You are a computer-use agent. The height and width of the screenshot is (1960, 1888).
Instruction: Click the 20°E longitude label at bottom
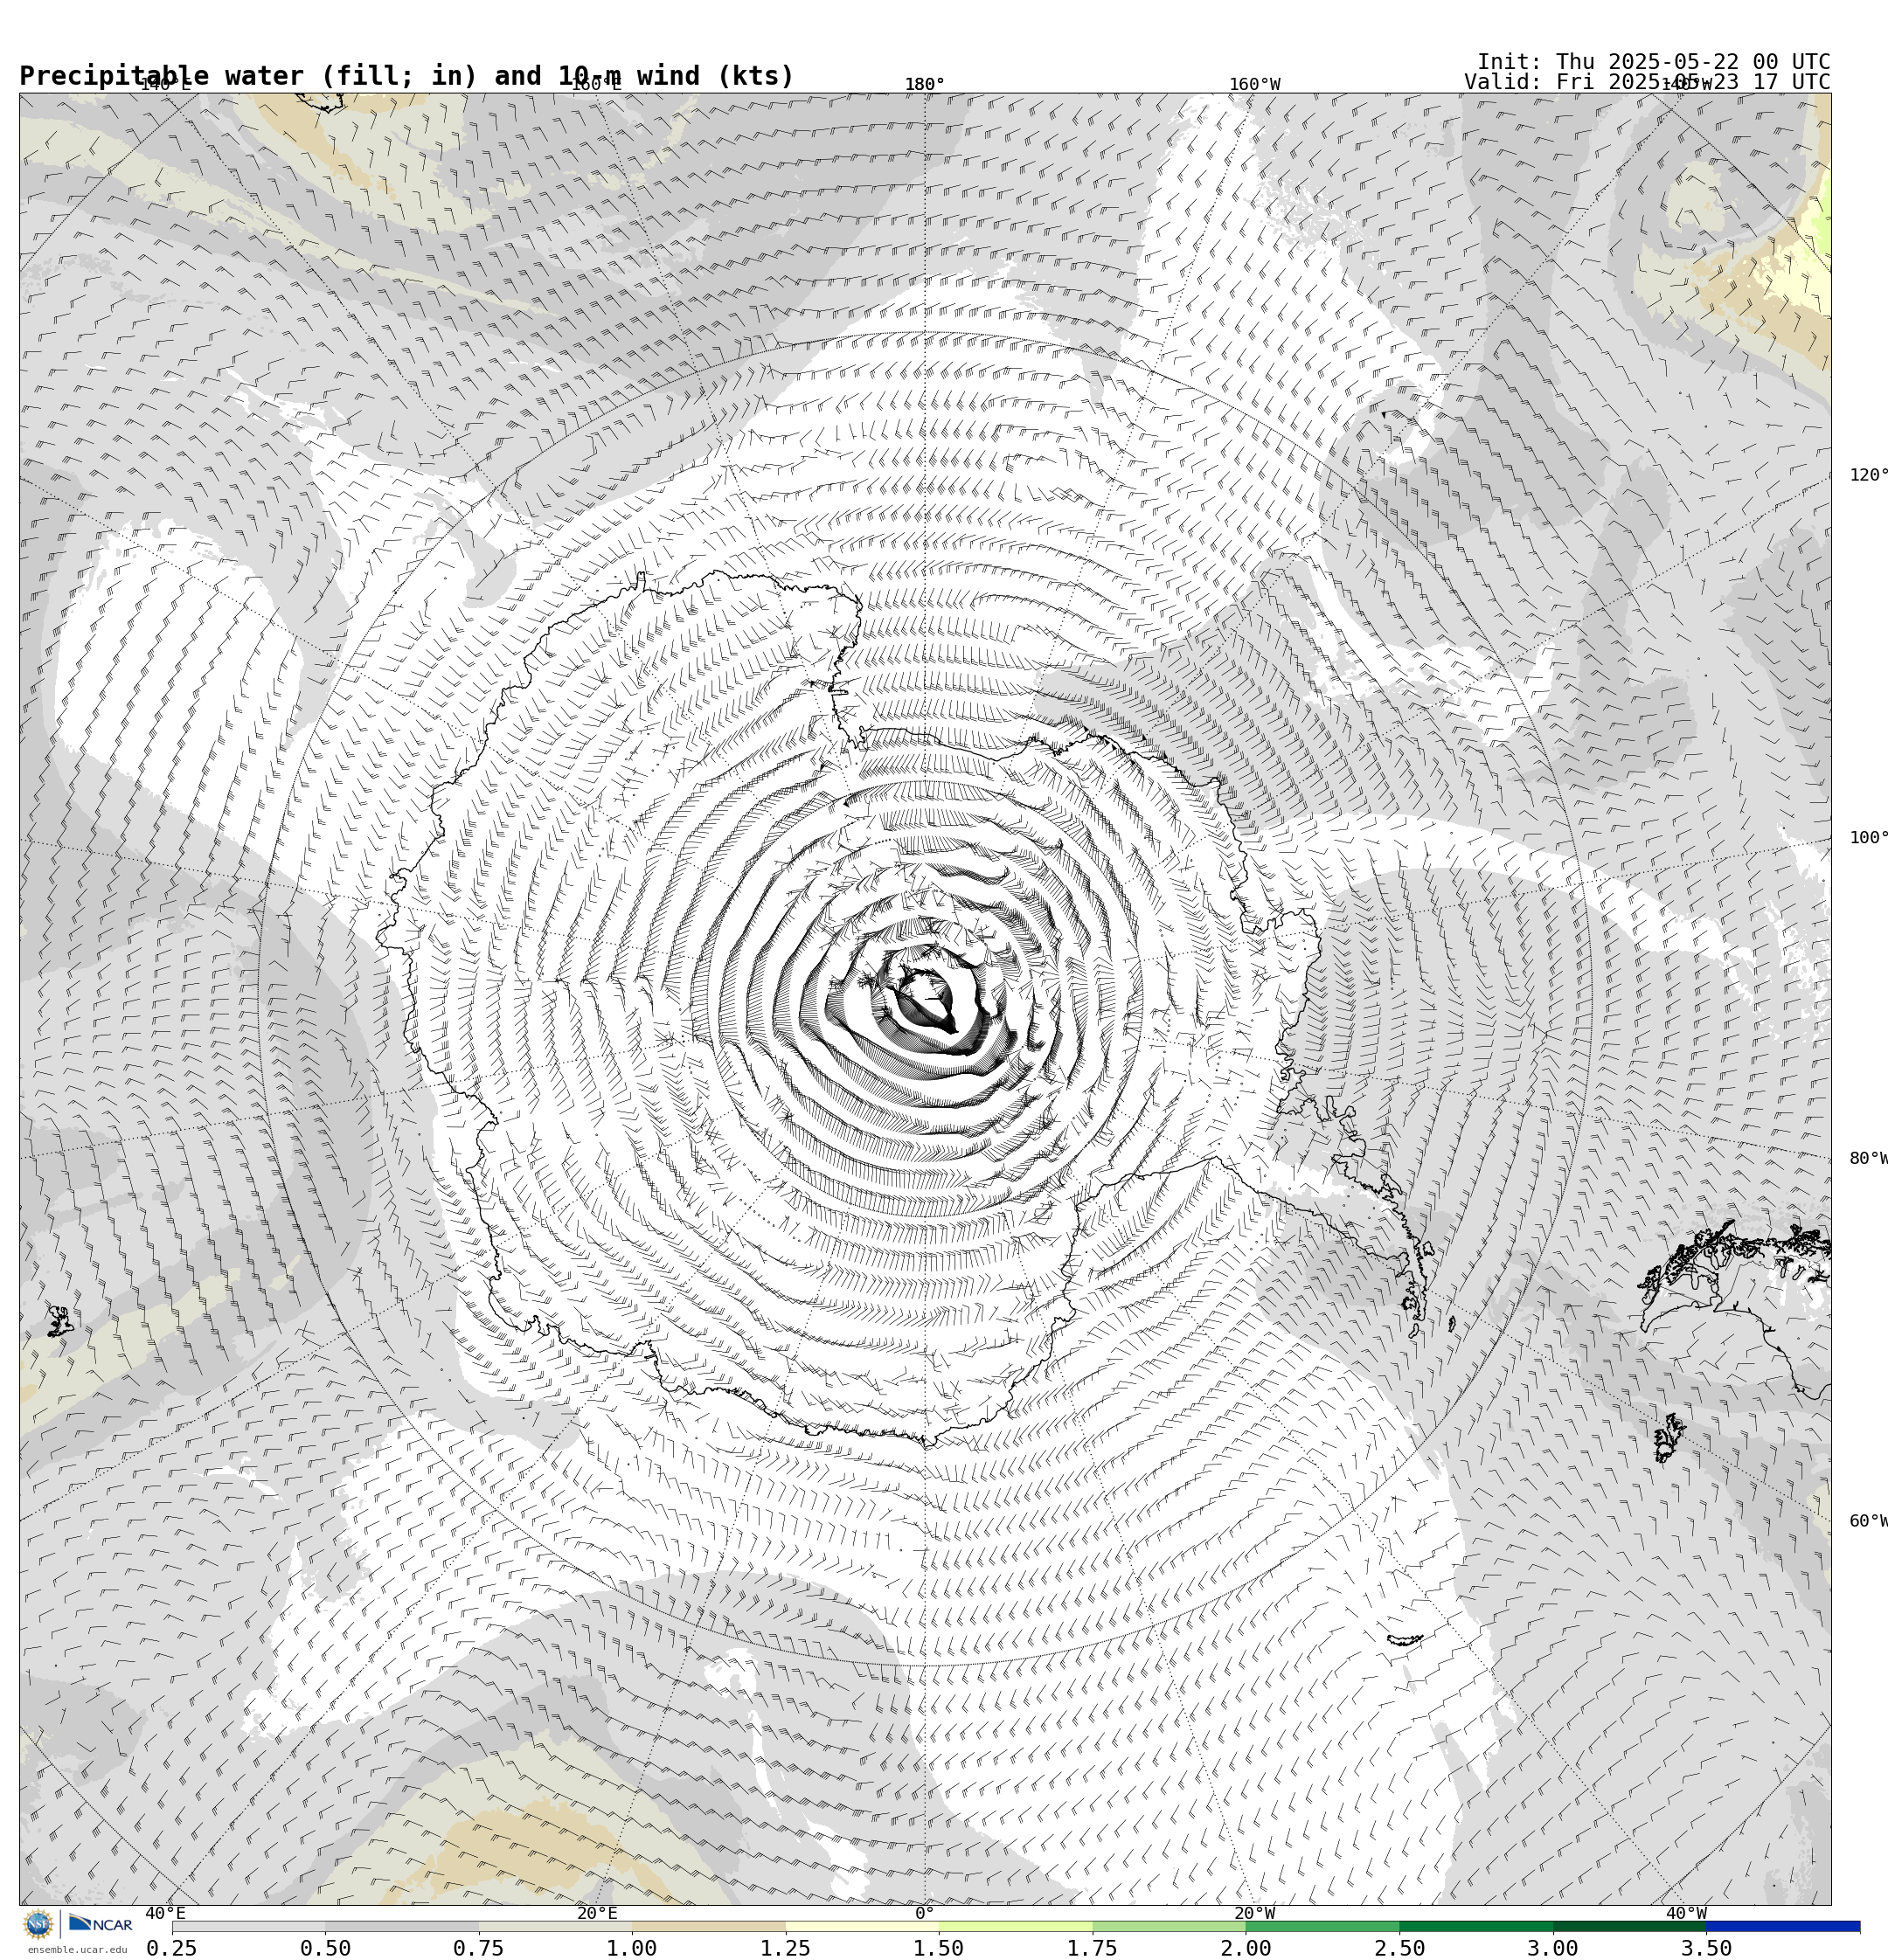(x=597, y=1913)
